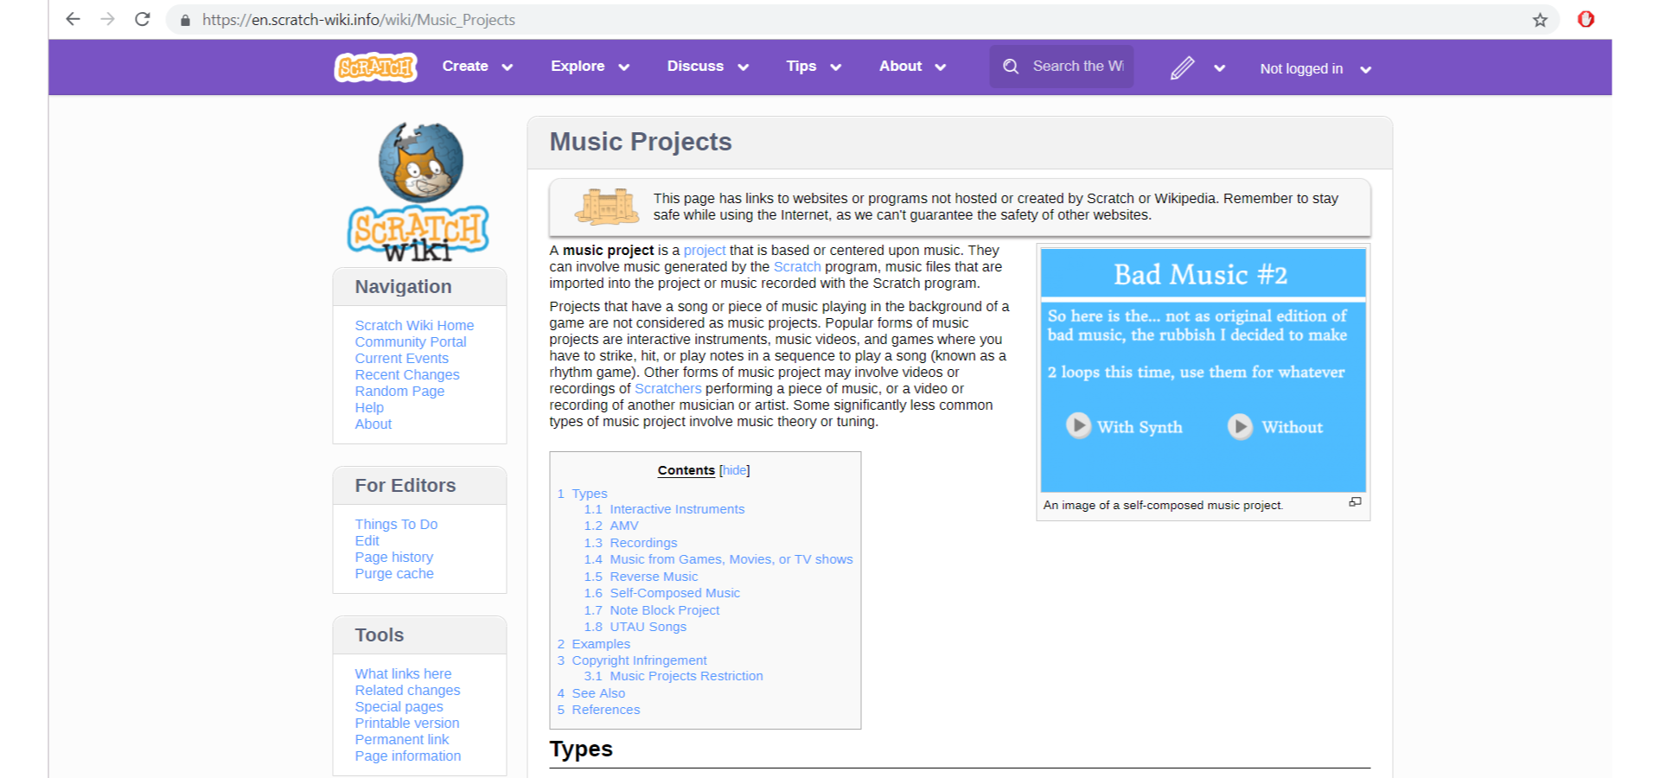
Task: Follow the 'Self-Composed Music' contents entry
Action: pyautogui.click(x=674, y=593)
